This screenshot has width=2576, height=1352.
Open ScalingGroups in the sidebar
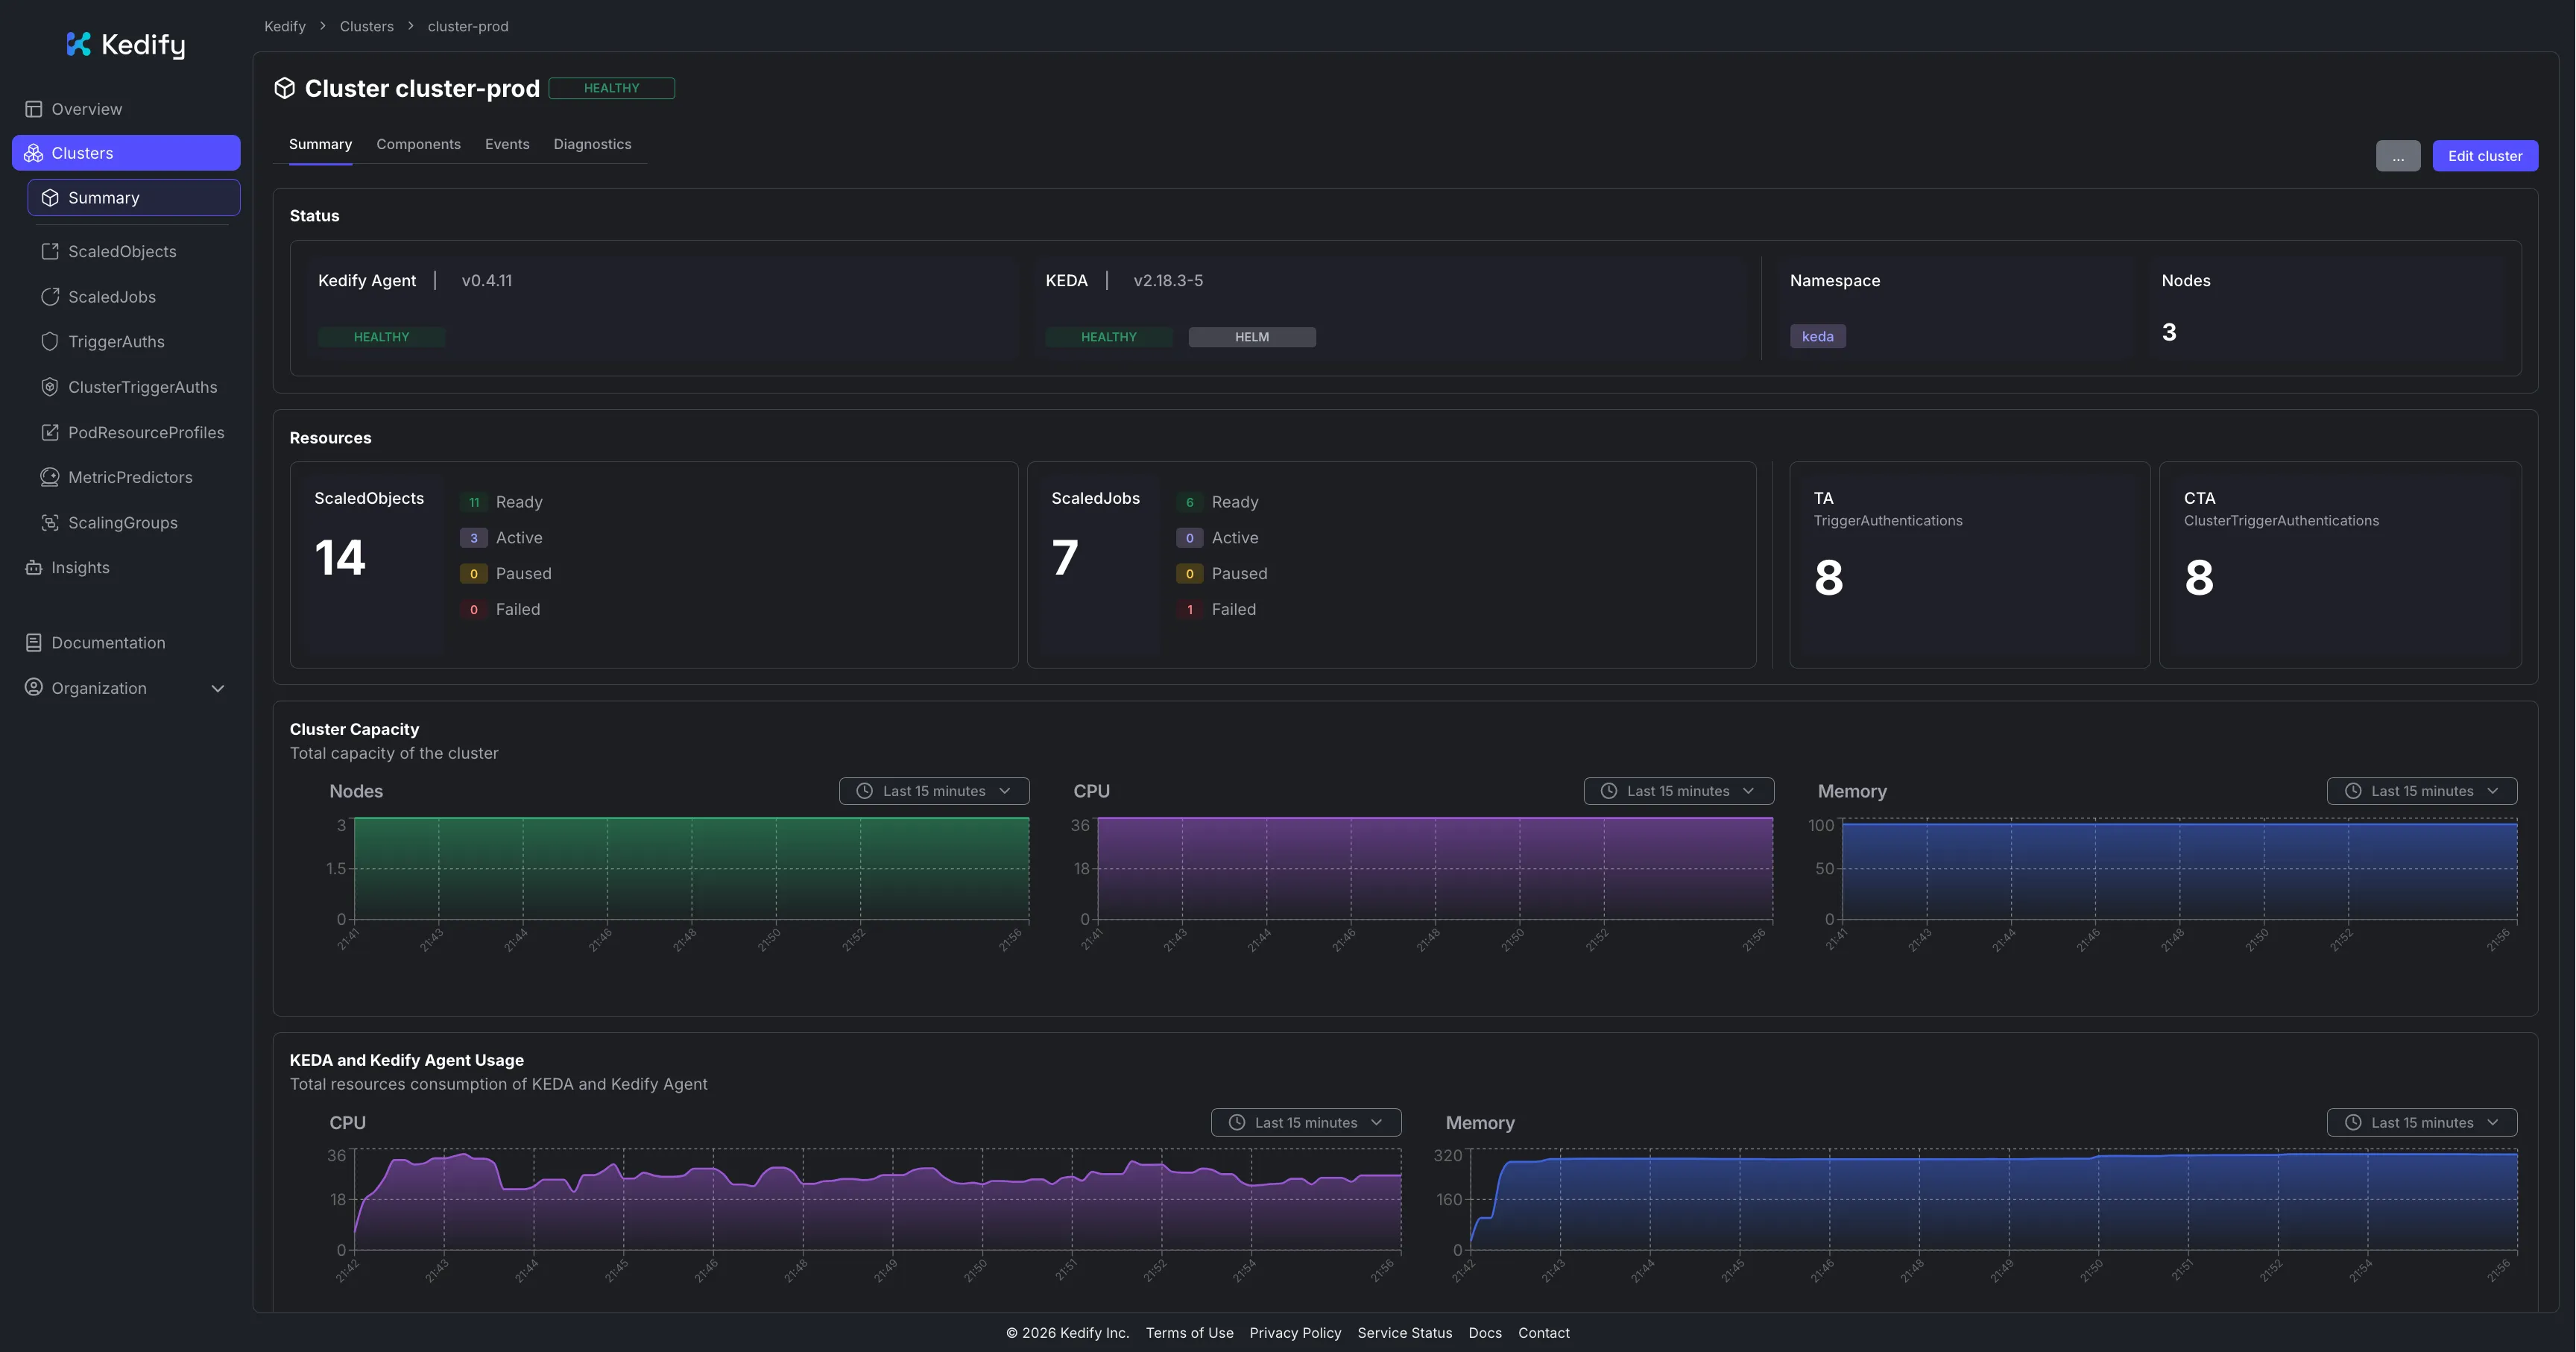(x=133, y=522)
